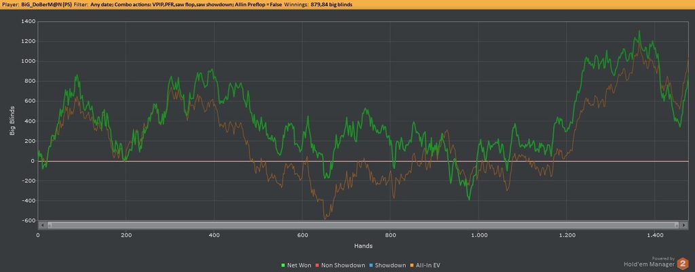The image size is (695, 272).
Task: Click the green Net Won legend marker
Action: [282, 265]
